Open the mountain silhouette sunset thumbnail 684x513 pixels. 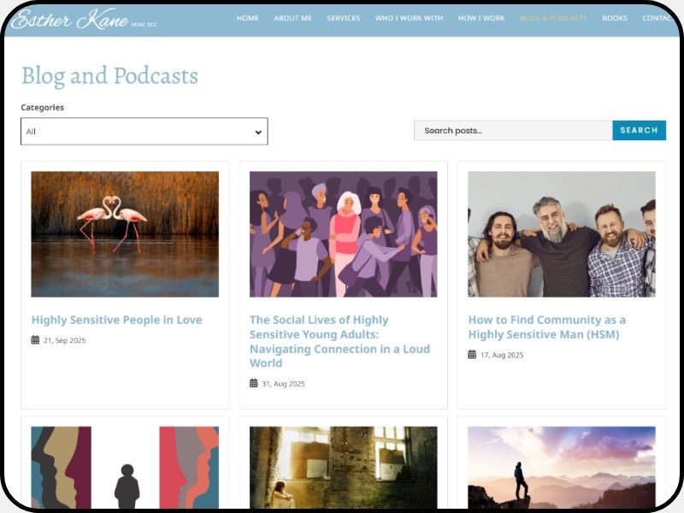coord(561,467)
